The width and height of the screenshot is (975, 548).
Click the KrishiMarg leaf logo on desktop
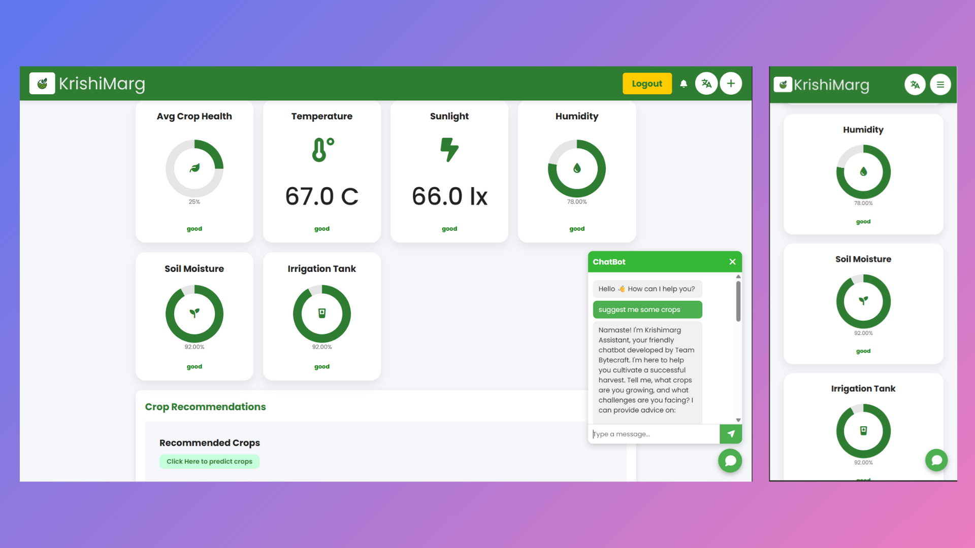42,84
